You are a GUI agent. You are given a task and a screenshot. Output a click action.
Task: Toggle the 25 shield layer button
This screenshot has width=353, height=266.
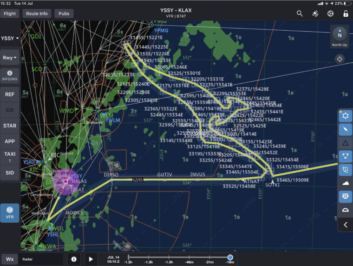[346, 196]
